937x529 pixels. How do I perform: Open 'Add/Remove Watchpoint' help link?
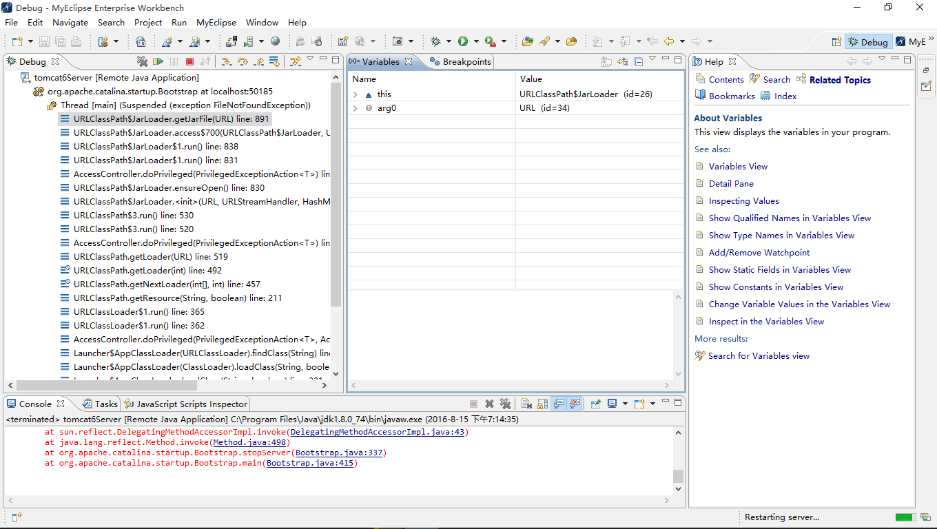[759, 252]
